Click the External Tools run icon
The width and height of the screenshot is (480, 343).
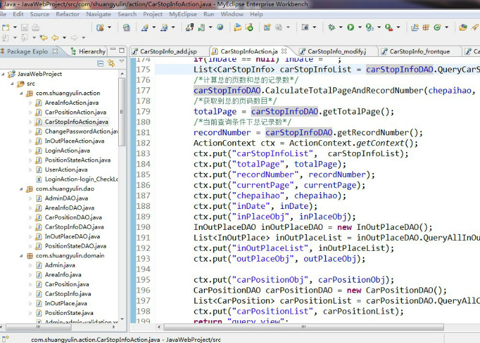point(389,28)
